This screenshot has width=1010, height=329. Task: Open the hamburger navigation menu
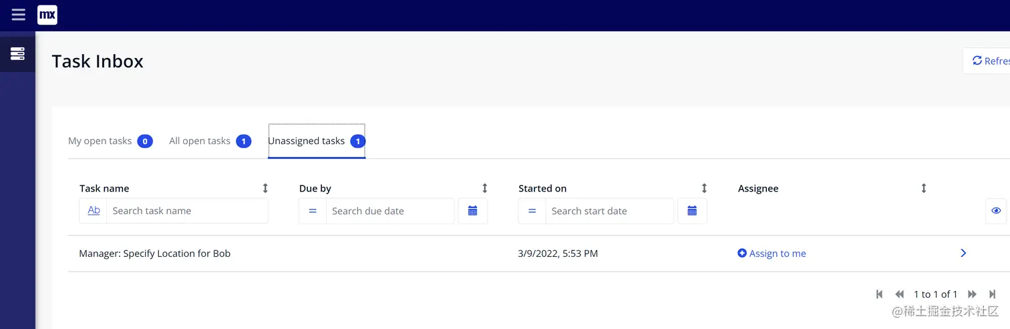18,15
